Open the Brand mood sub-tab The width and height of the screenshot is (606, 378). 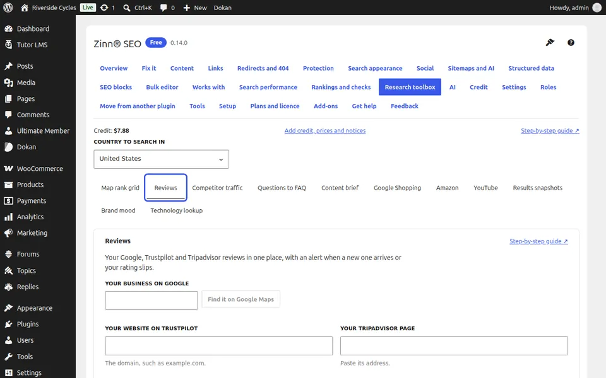coord(118,210)
